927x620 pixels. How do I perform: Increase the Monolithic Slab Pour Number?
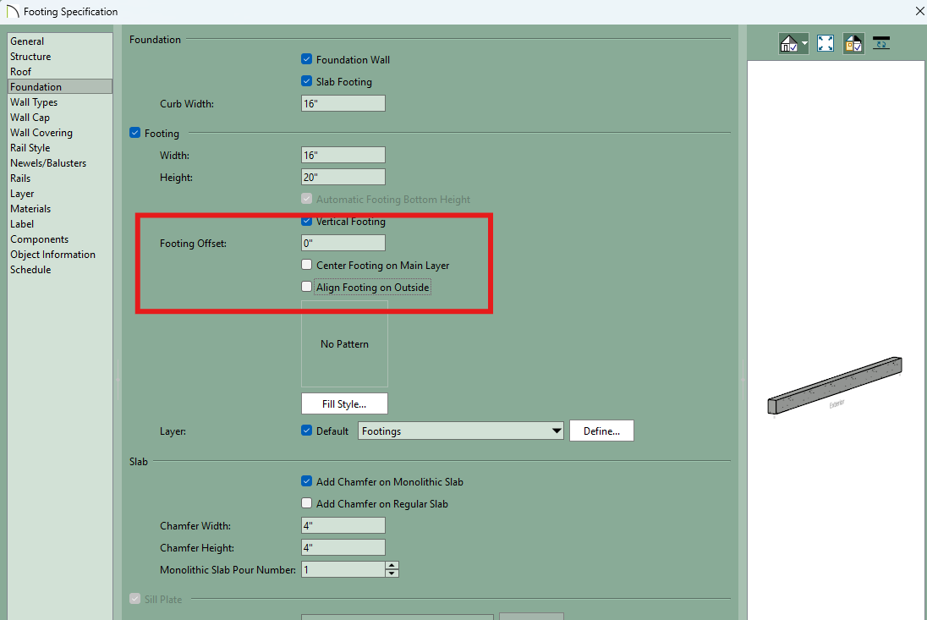[x=392, y=566]
